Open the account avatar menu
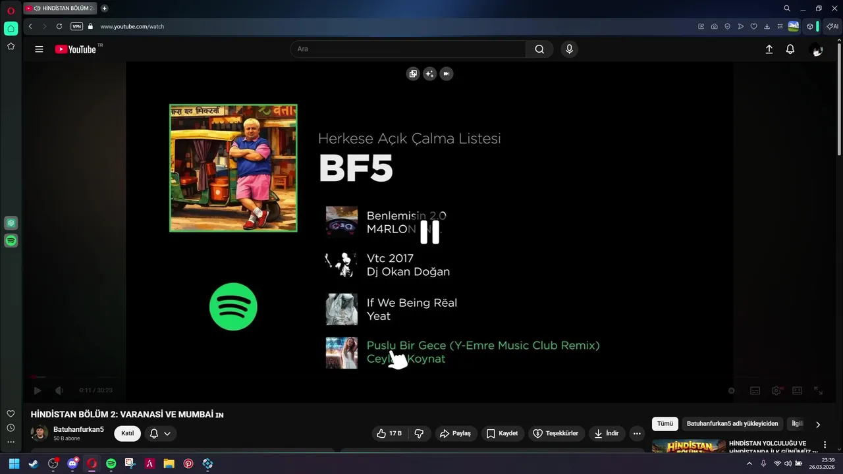Screen dimensions: 843x474 [x=817, y=49]
